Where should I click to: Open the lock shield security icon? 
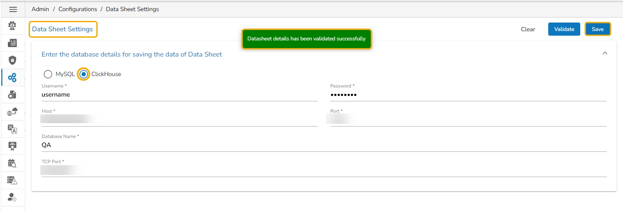point(12,60)
